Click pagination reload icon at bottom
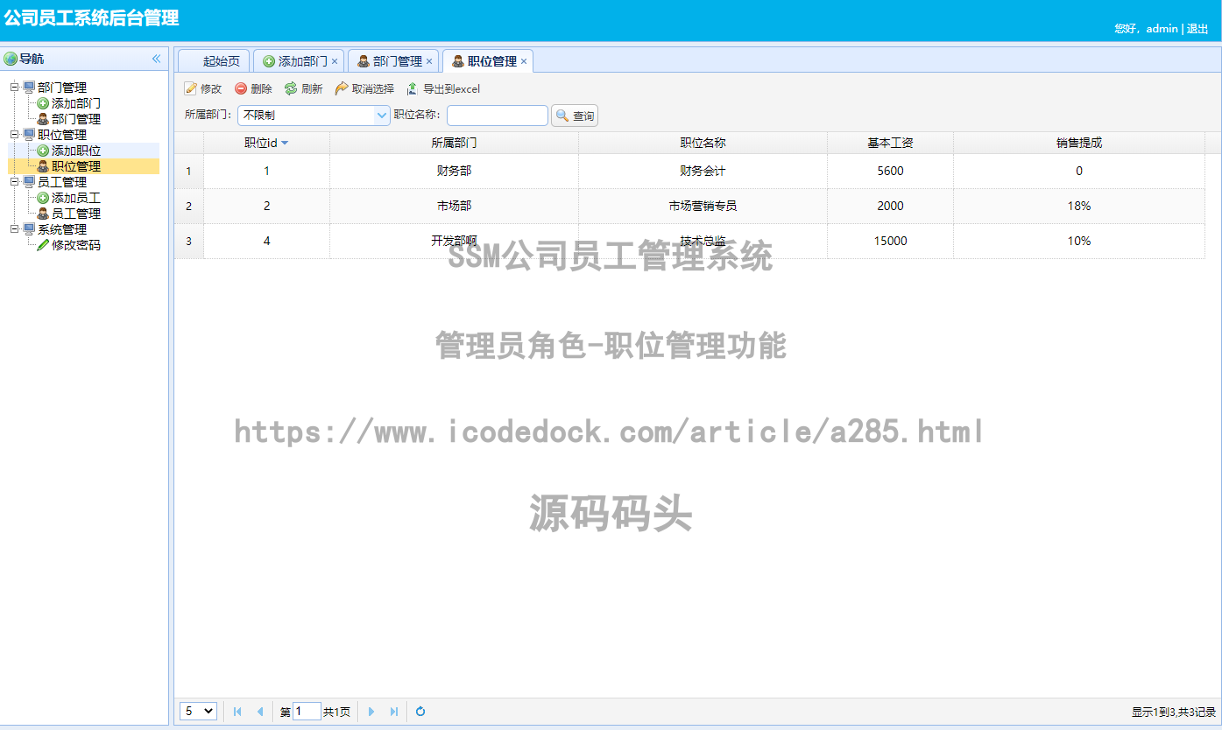Screen dimensions: 1222x730 coord(420,712)
